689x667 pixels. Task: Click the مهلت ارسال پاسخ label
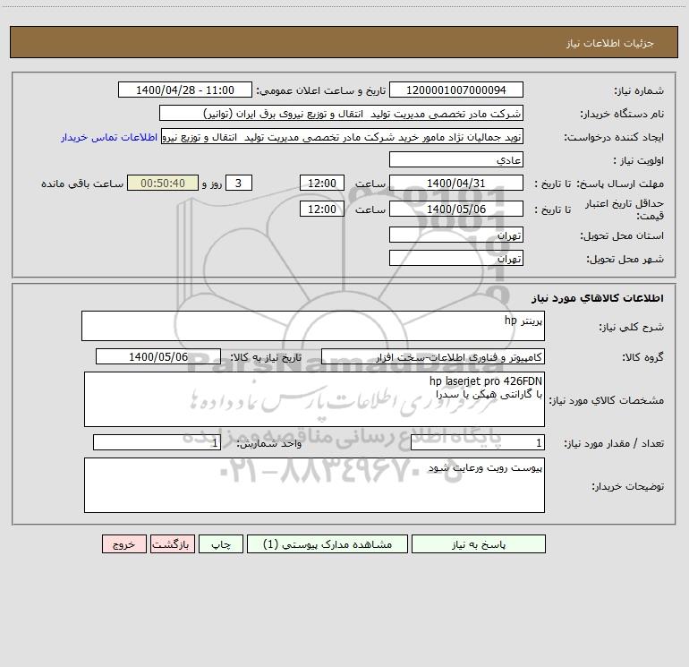point(620,184)
